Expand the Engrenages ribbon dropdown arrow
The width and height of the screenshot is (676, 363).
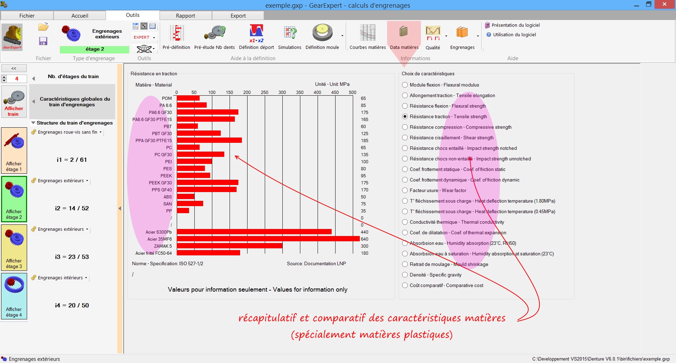478,36
